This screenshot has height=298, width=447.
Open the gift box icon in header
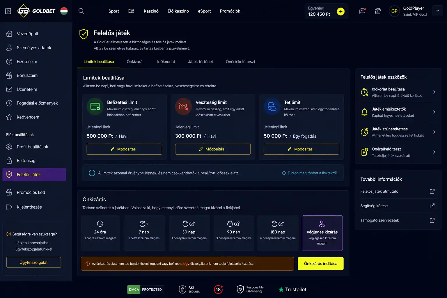tap(378, 11)
